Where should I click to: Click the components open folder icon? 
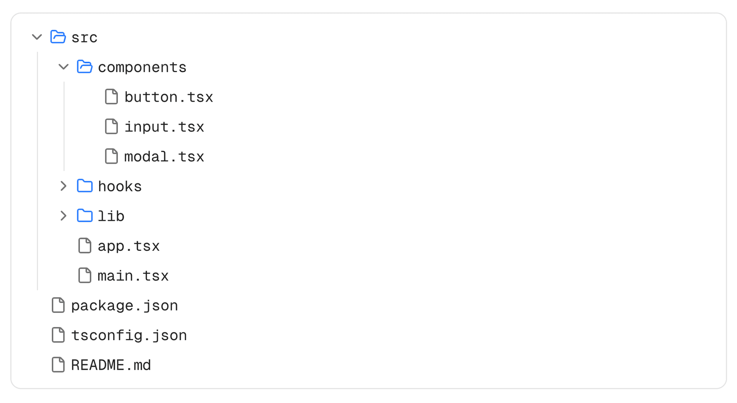(x=84, y=67)
